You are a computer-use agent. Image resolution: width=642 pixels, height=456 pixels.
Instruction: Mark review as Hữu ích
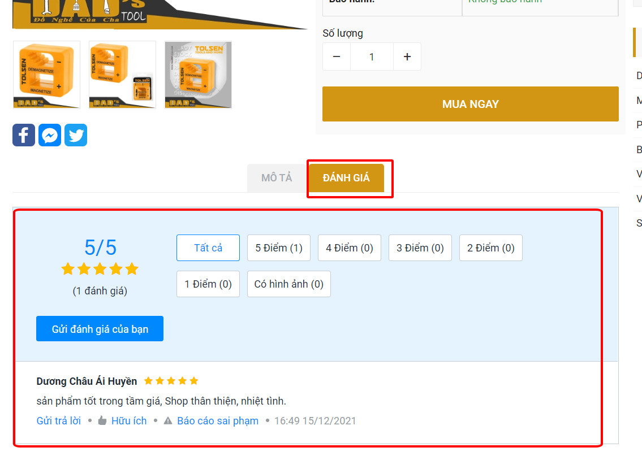(x=129, y=420)
